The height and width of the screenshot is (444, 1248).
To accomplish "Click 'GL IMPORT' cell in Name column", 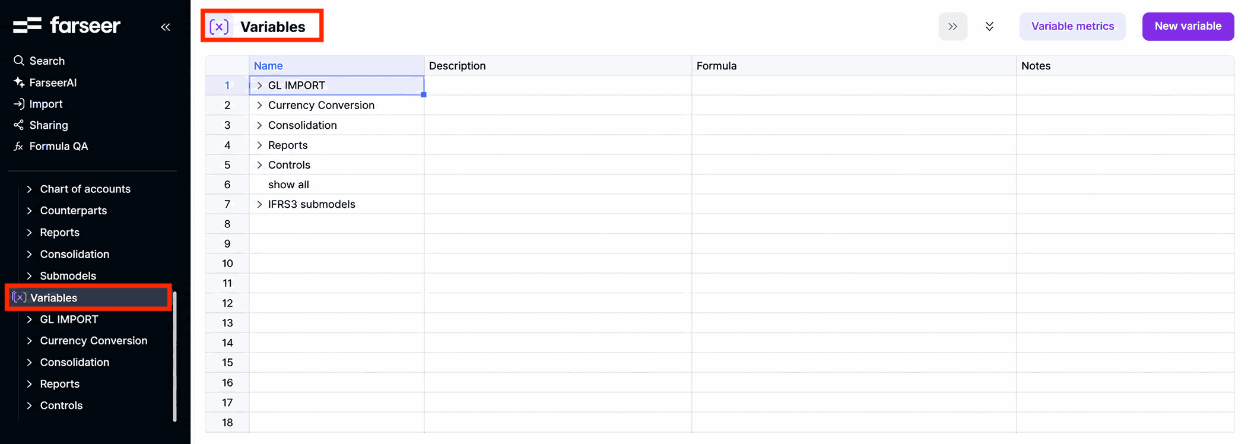I will (x=336, y=85).
